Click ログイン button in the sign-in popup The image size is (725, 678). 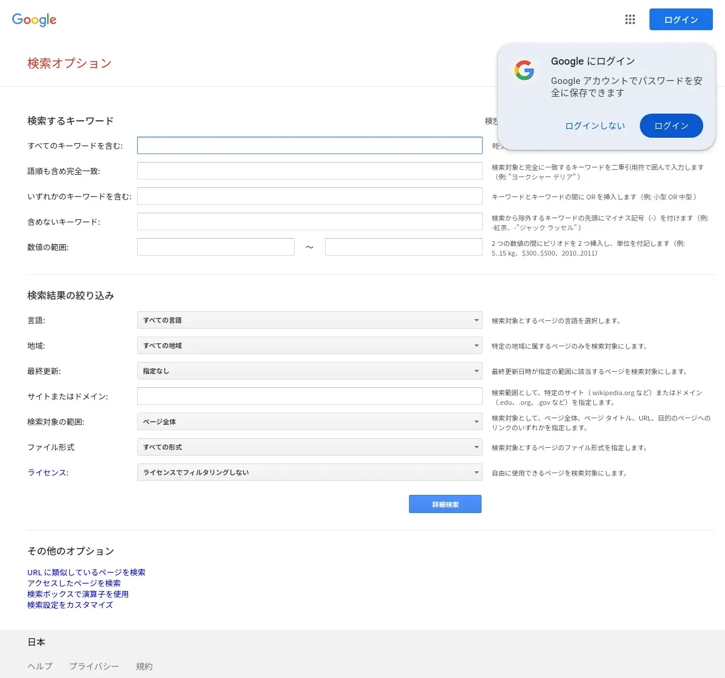point(671,126)
